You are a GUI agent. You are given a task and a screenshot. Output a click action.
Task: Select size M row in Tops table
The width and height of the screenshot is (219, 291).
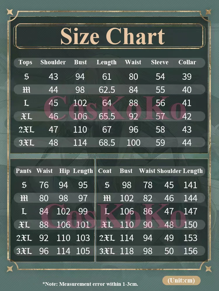pyautogui.click(x=109, y=90)
